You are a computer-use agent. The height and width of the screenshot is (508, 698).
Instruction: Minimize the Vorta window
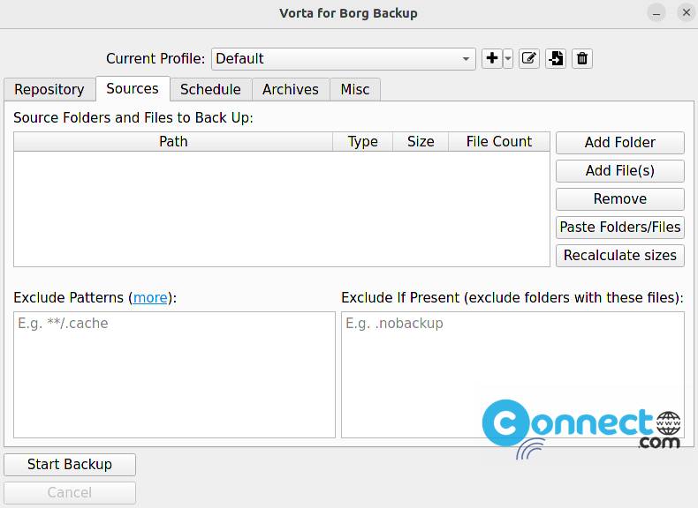(x=656, y=13)
